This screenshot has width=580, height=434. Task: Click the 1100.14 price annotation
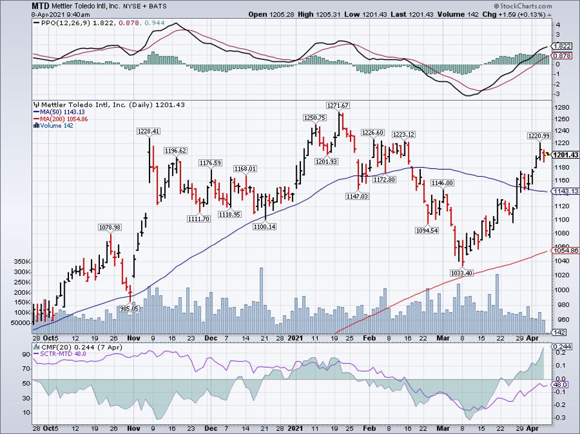coord(265,226)
